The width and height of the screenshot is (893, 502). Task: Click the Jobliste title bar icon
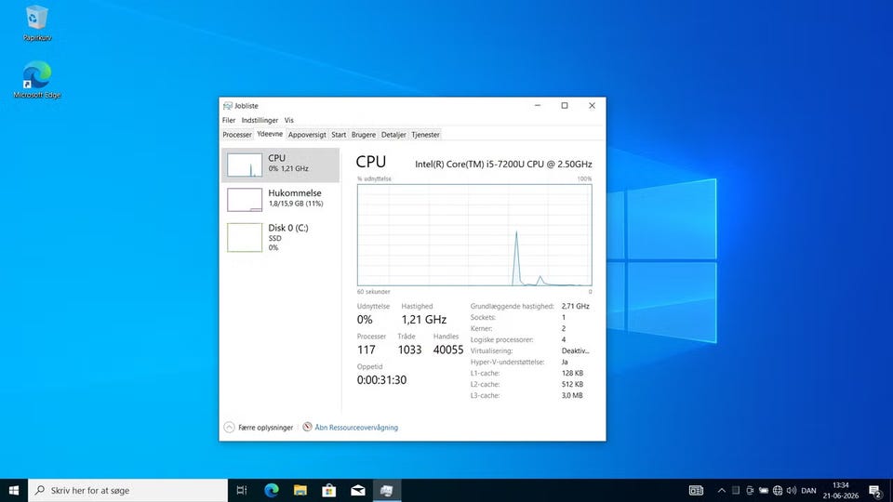pyautogui.click(x=228, y=106)
